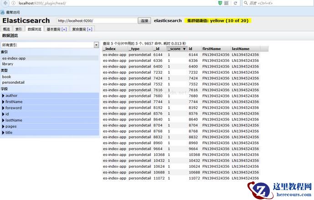Click the _id cell 7232
Viewport: 314px width, 200px height.
click(x=158, y=72)
